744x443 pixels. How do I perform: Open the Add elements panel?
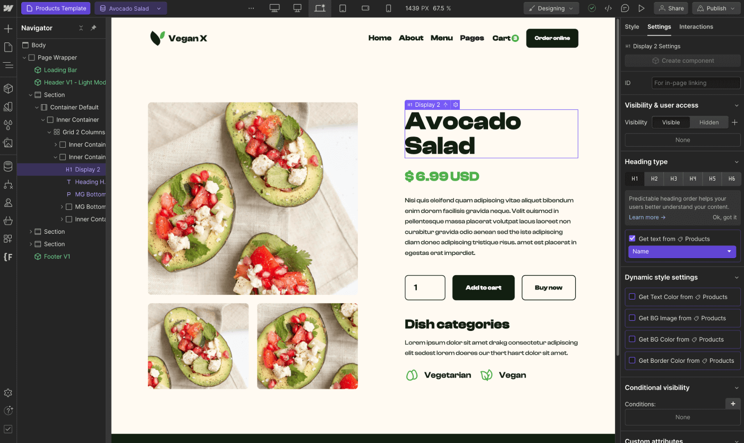[8, 29]
